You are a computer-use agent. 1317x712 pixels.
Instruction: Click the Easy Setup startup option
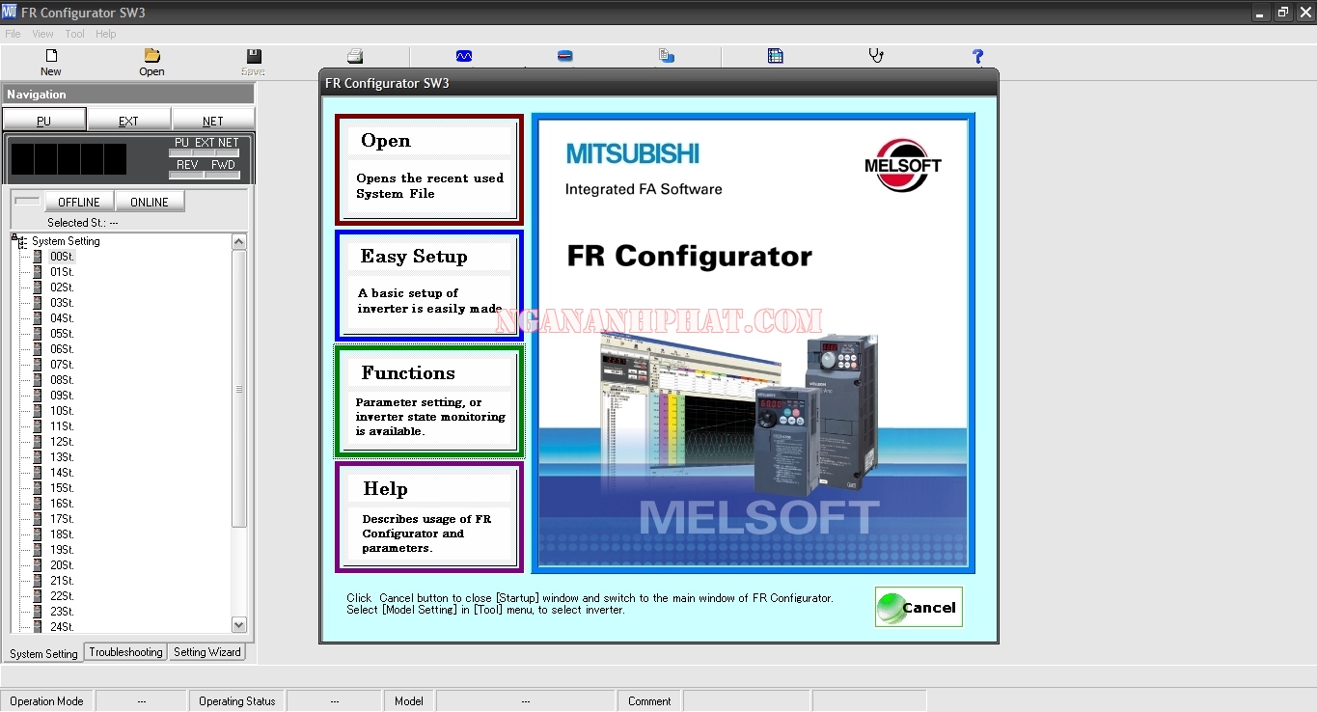pos(428,284)
